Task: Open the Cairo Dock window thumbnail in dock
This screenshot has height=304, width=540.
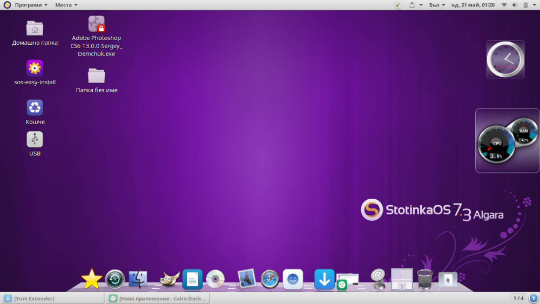Action: [x=347, y=281]
